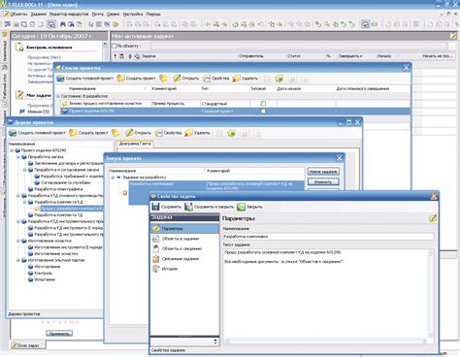Collapse Проработка заказа tree node
The width and height of the screenshot is (460, 357).
(18, 157)
